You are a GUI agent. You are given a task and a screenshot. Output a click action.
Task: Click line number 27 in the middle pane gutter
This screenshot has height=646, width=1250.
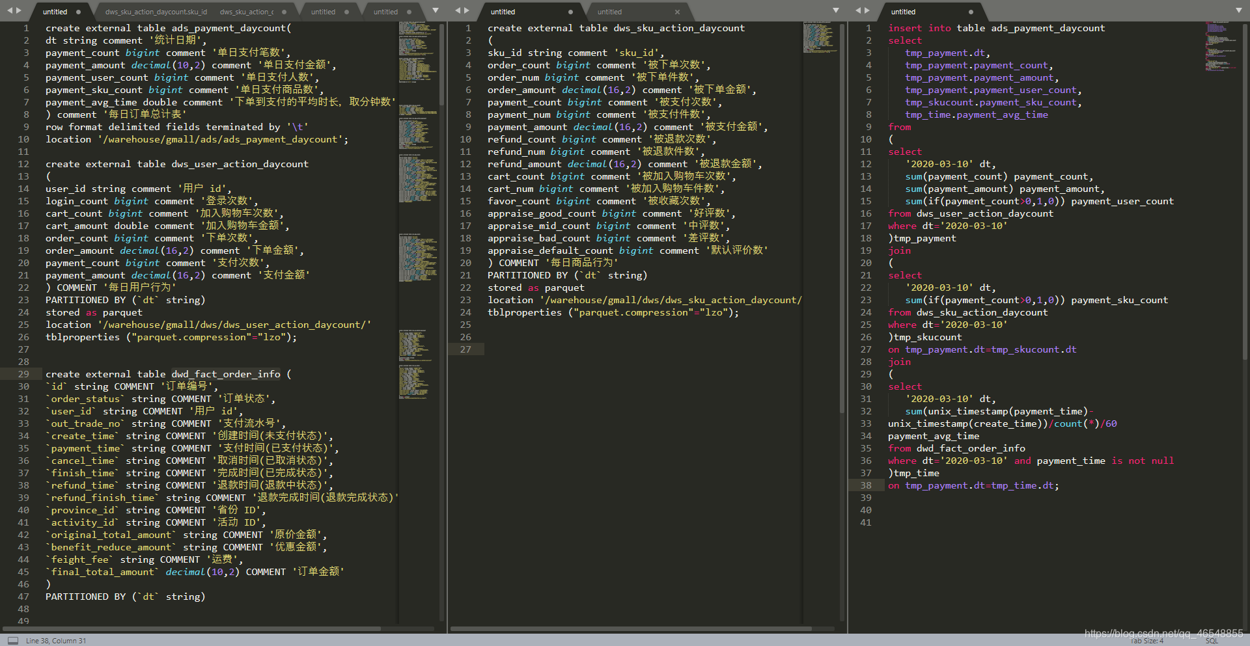click(465, 349)
